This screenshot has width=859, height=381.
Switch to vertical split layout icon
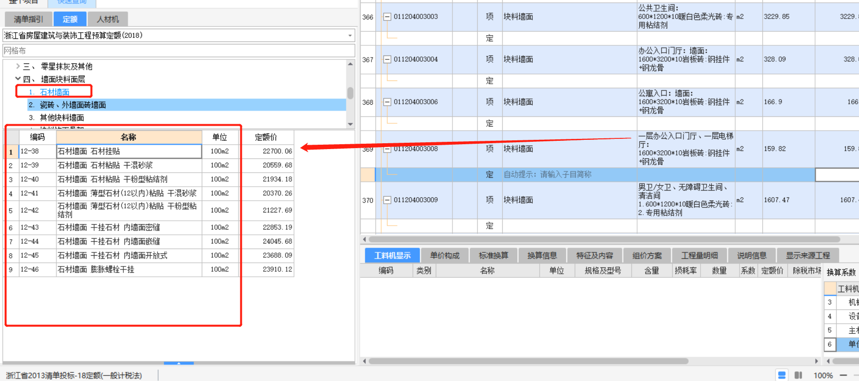798,375
